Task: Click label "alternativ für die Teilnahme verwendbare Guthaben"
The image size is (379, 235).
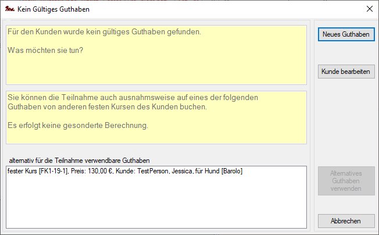Action: (x=80, y=161)
